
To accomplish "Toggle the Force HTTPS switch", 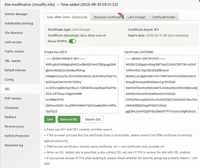I will [72, 41].
